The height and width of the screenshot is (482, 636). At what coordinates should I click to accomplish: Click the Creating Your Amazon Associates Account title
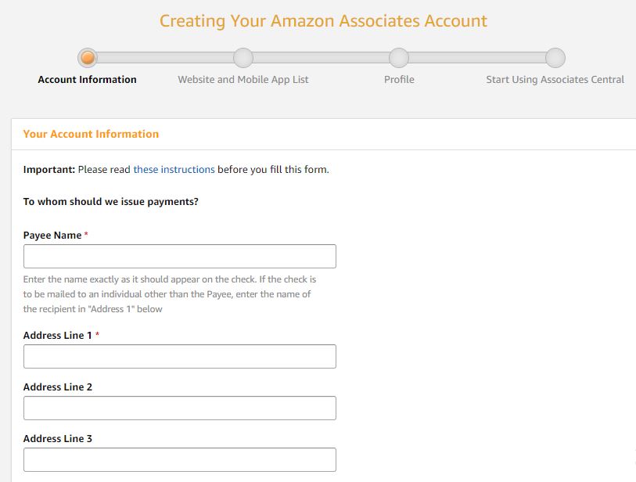pyautogui.click(x=323, y=21)
